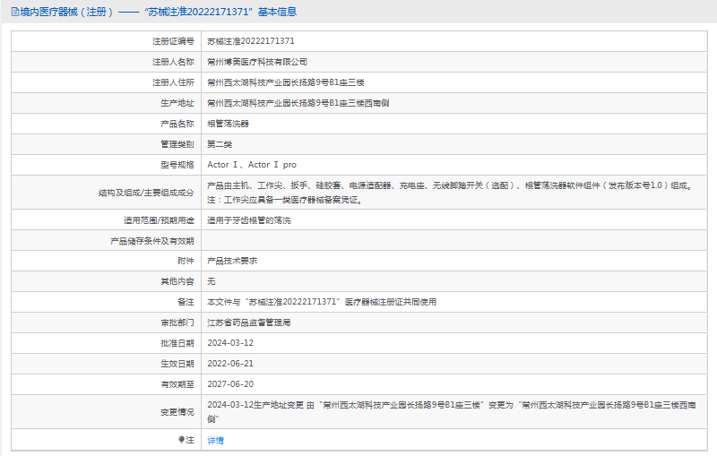Click the 注册证编号 row label
This screenshot has height=456, width=717.
click(x=173, y=41)
